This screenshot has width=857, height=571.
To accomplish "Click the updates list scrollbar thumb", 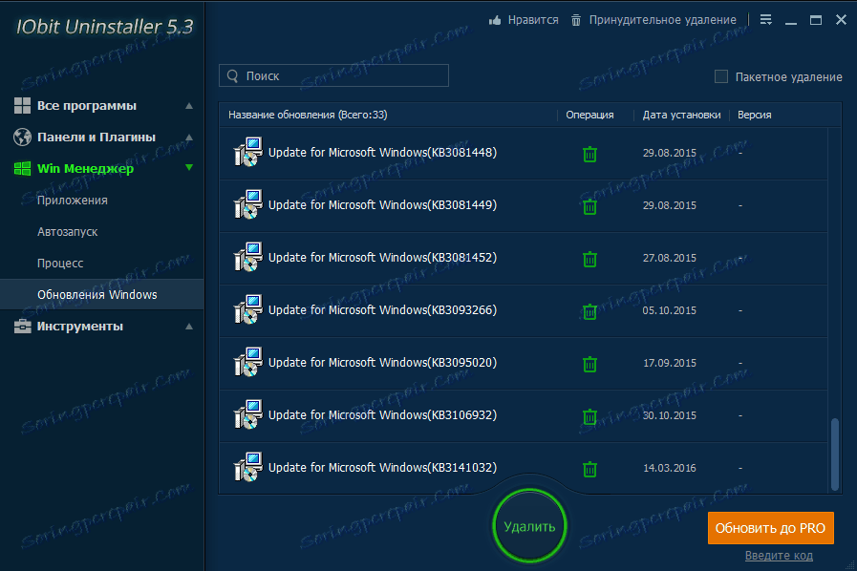I will (835, 455).
